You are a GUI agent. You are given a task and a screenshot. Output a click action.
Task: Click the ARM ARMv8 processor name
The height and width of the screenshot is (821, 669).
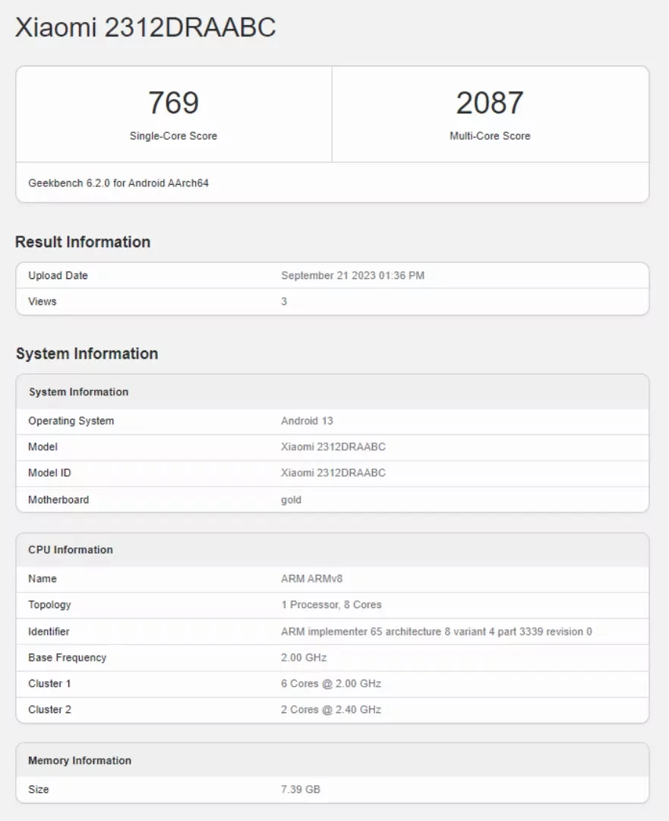click(311, 579)
